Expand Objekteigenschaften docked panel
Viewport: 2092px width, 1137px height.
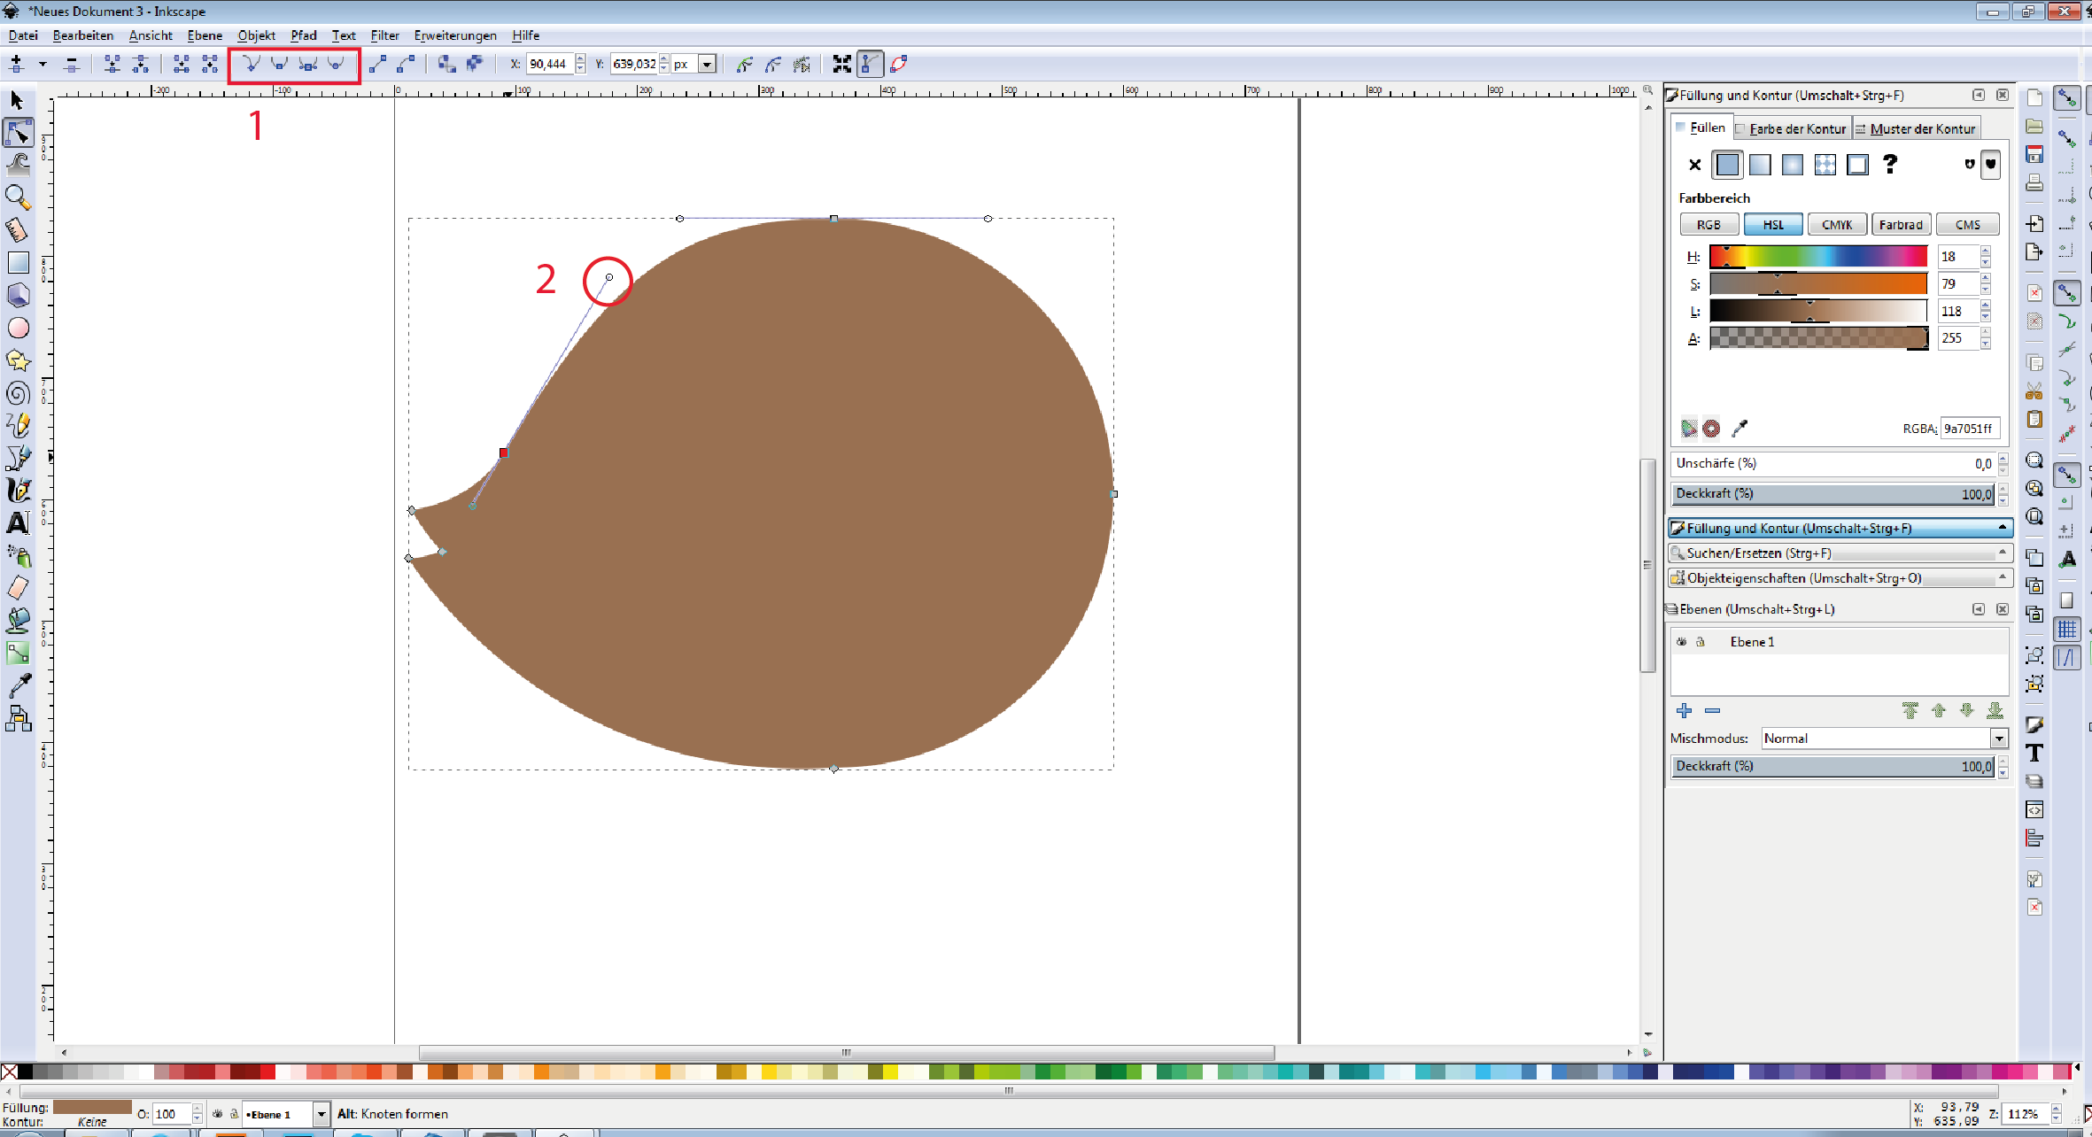click(1840, 577)
